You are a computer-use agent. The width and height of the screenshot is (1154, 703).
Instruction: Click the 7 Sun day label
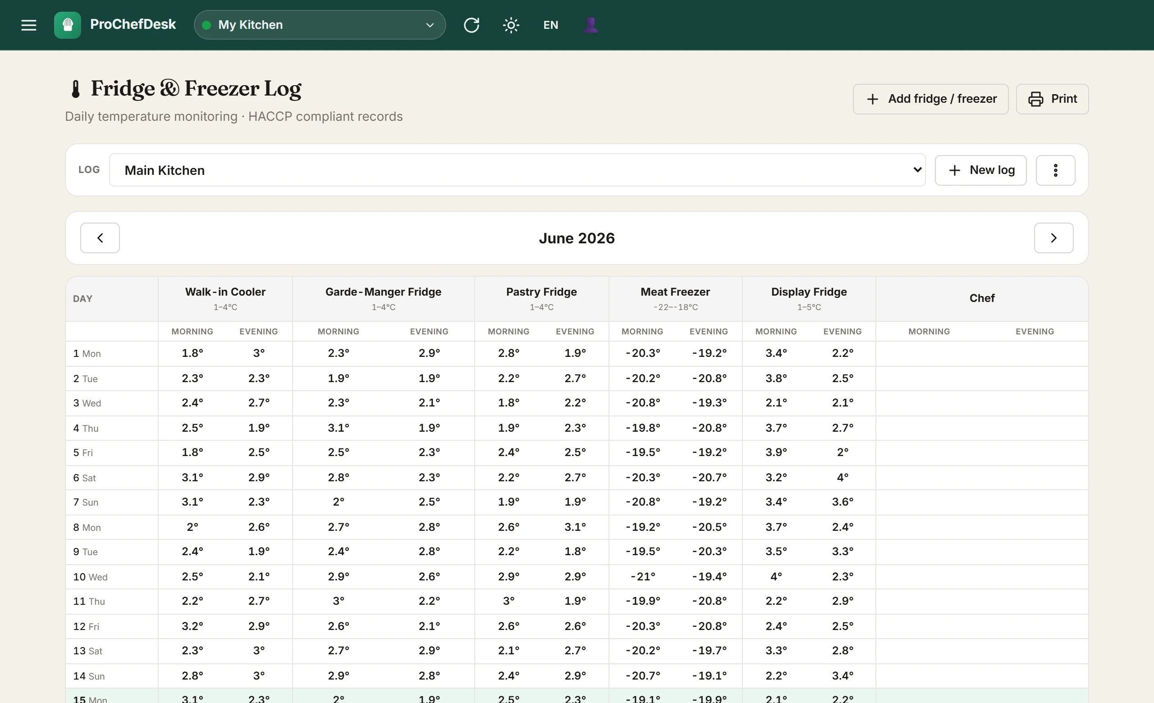click(86, 502)
